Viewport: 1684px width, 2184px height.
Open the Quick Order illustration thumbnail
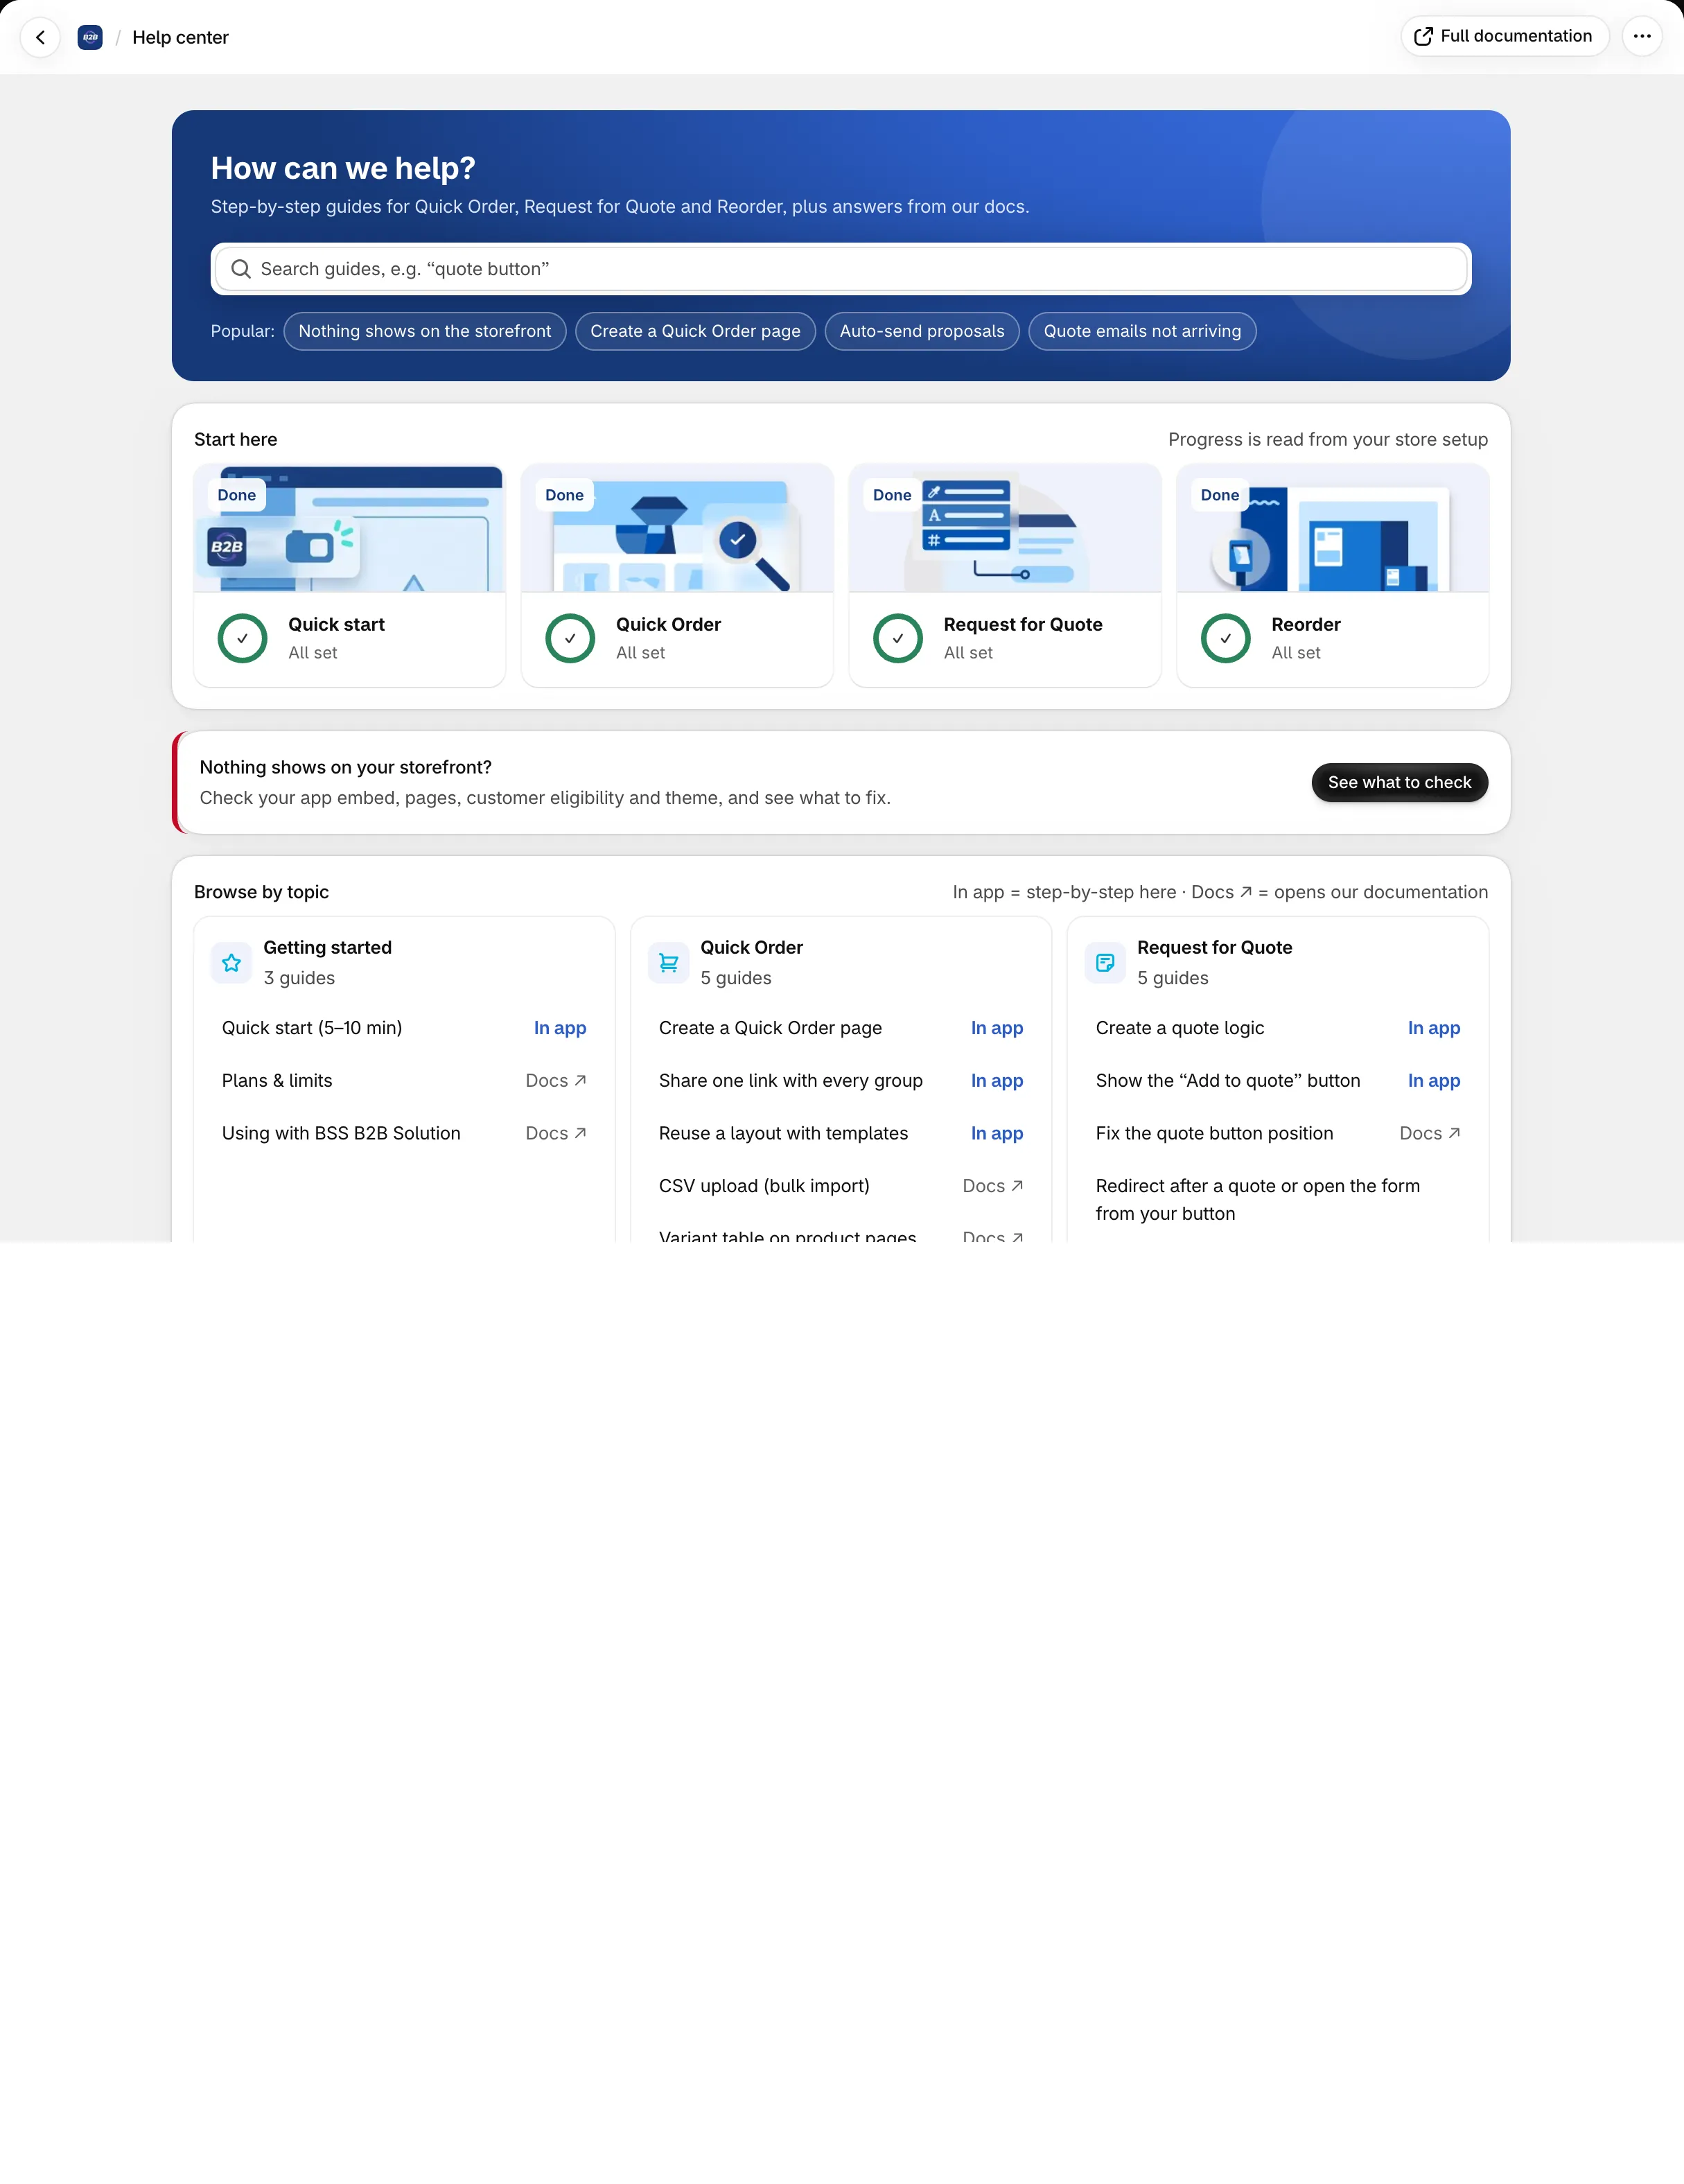point(678,528)
